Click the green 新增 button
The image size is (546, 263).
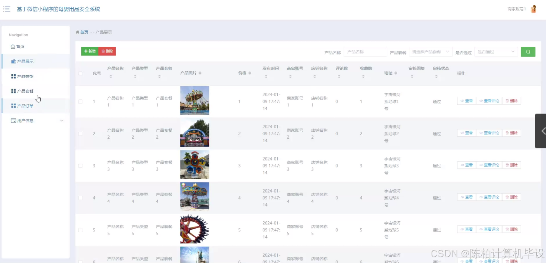click(90, 51)
